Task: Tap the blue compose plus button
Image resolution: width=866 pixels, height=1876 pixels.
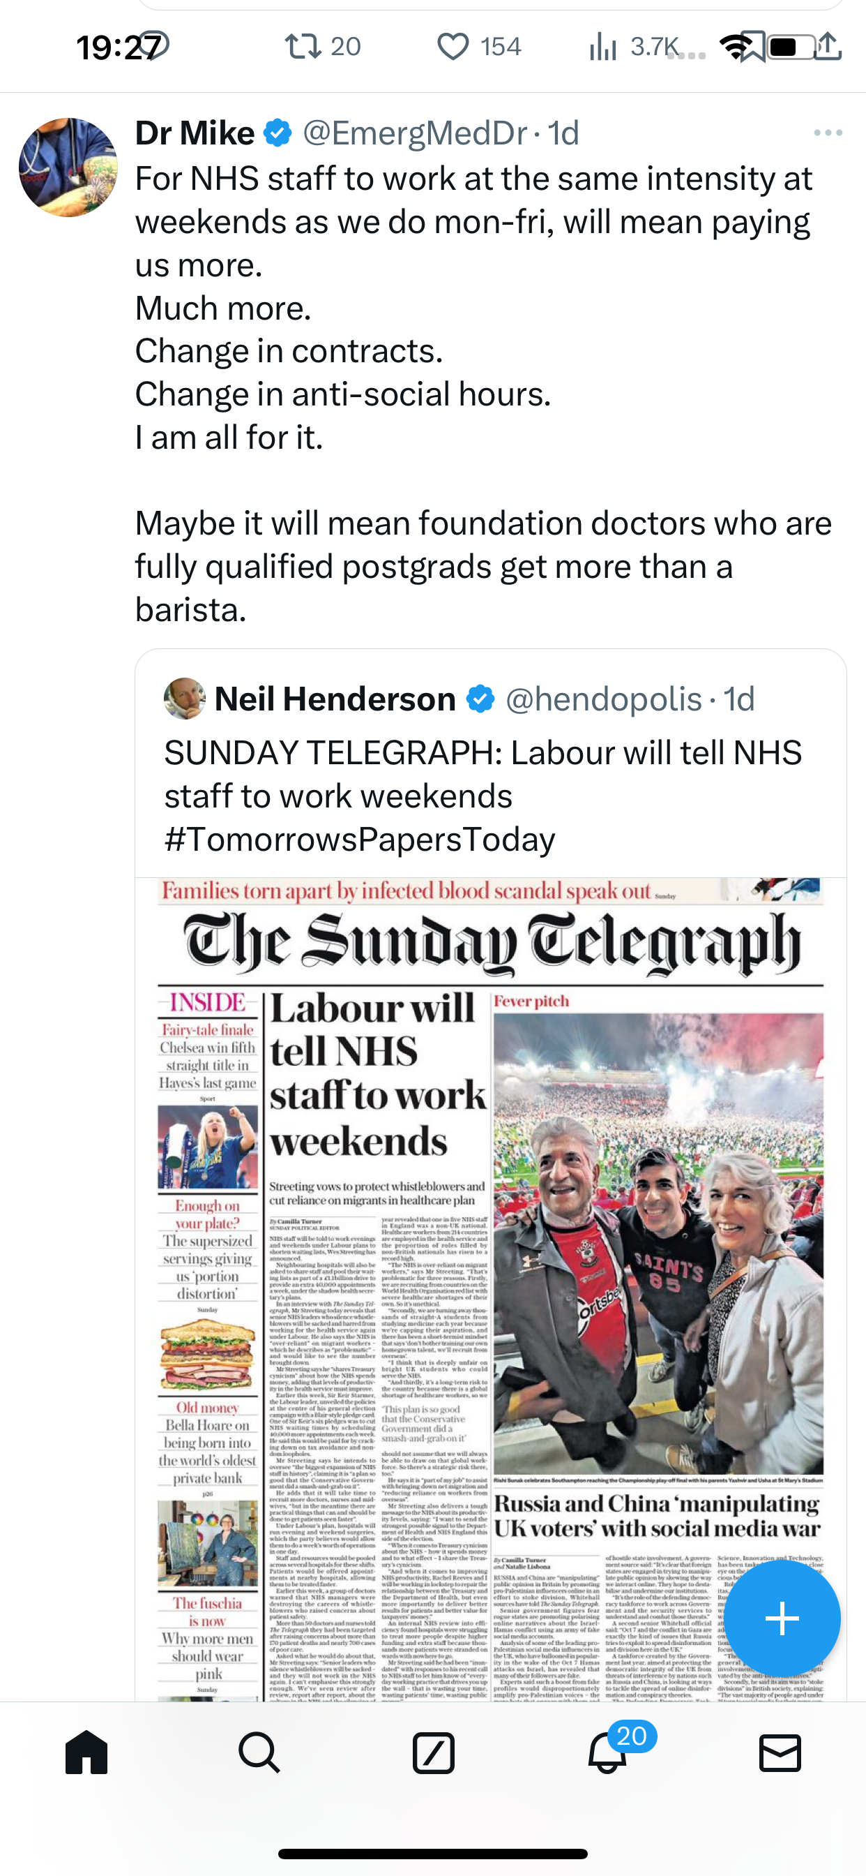Action: point(782,1618)
